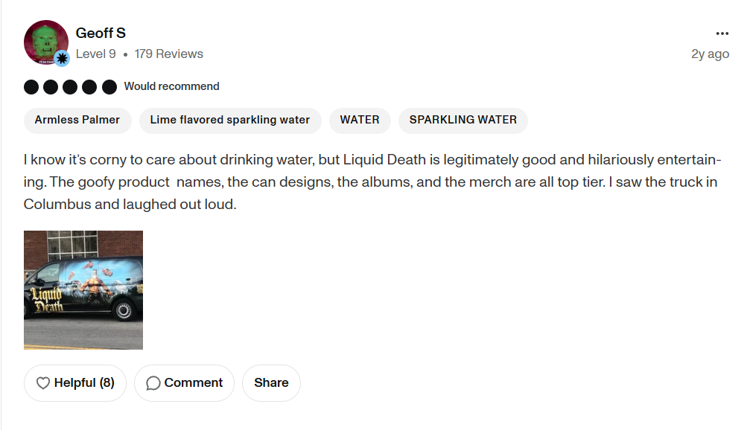Open the Liquid Death van photo
Screen dimensions: 750x430
83,289
